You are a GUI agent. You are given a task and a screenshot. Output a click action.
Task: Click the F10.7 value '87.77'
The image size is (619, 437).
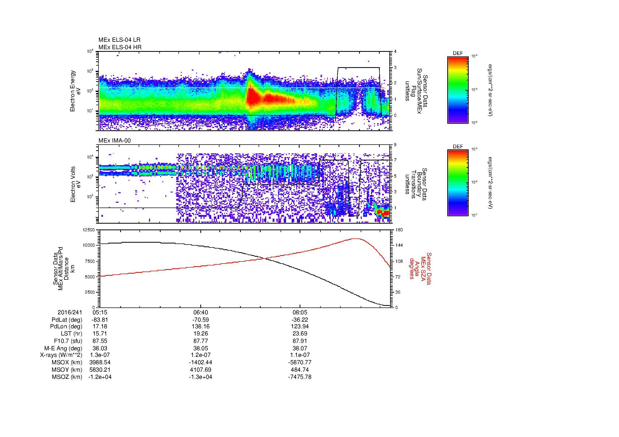tap(201, 341)
